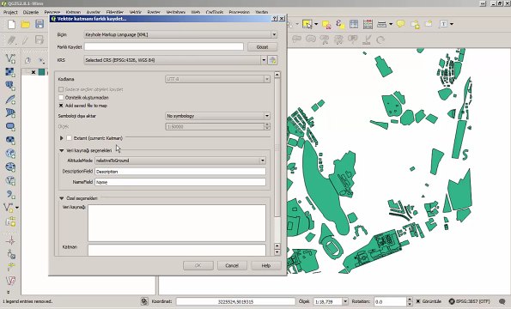Image resolution: width=511 pixels, height=309 pixels.
Task: Expand the Extent section triangle
Action: coord(61,138)
